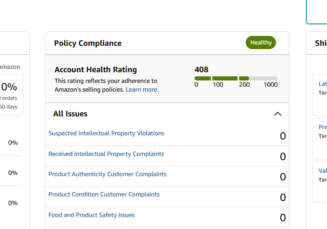Click the 408 rating score
327x229 pixels.
click(x=202, y=70)
